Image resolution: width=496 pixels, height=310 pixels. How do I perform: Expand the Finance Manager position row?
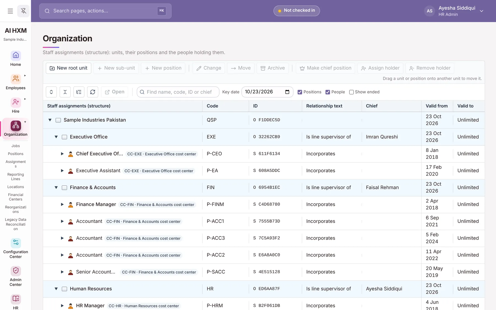tap(62, 204)
